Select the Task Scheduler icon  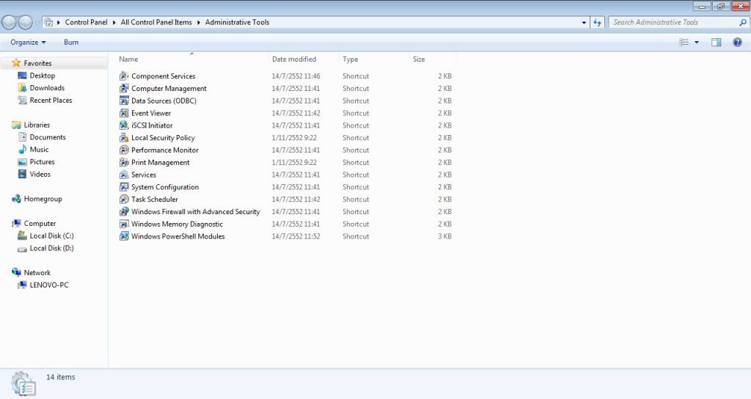pos(124,199)
